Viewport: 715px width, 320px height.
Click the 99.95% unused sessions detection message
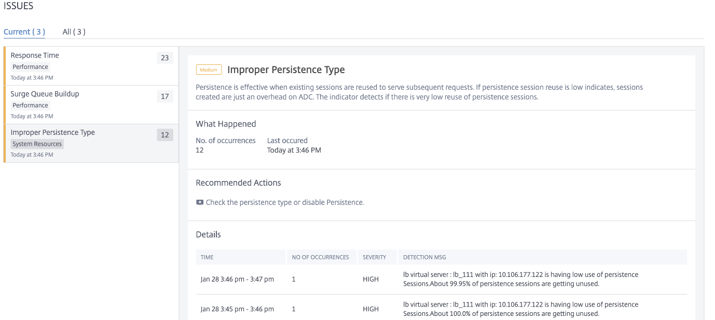(x=520, y=280)
